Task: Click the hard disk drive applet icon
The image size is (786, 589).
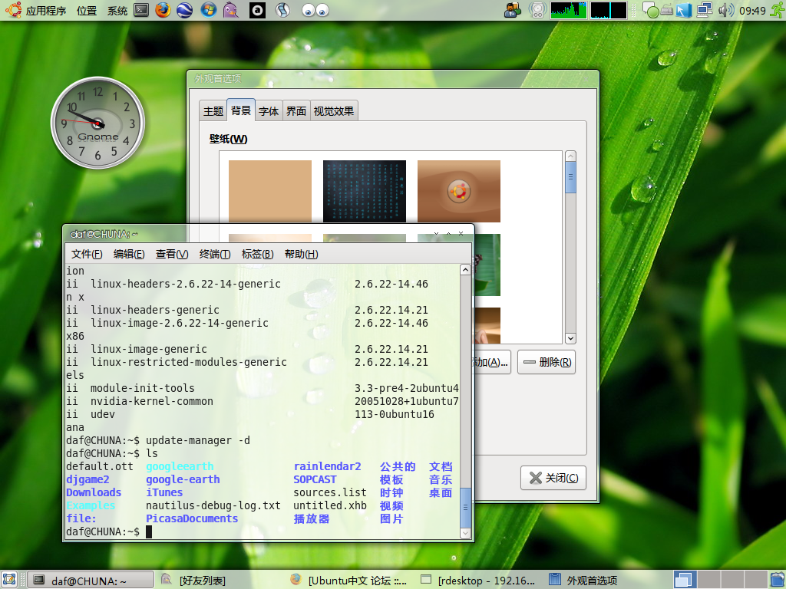Action: [537, 10]
